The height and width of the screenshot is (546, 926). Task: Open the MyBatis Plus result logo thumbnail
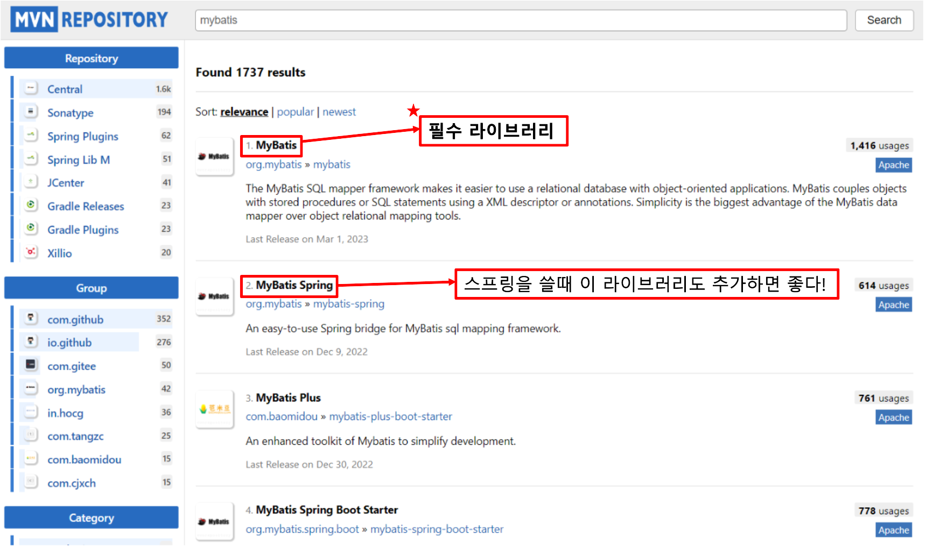[x=214, y=409]
